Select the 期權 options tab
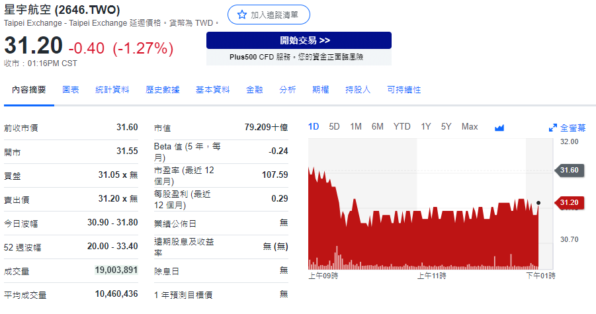 click(x=320, y=90)
